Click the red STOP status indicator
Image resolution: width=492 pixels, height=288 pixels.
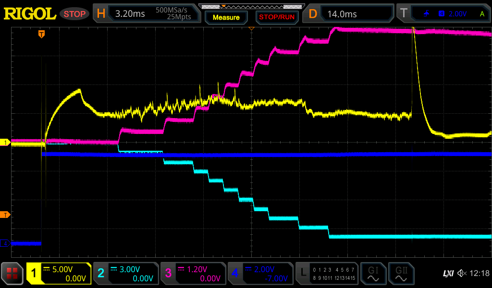74,14
